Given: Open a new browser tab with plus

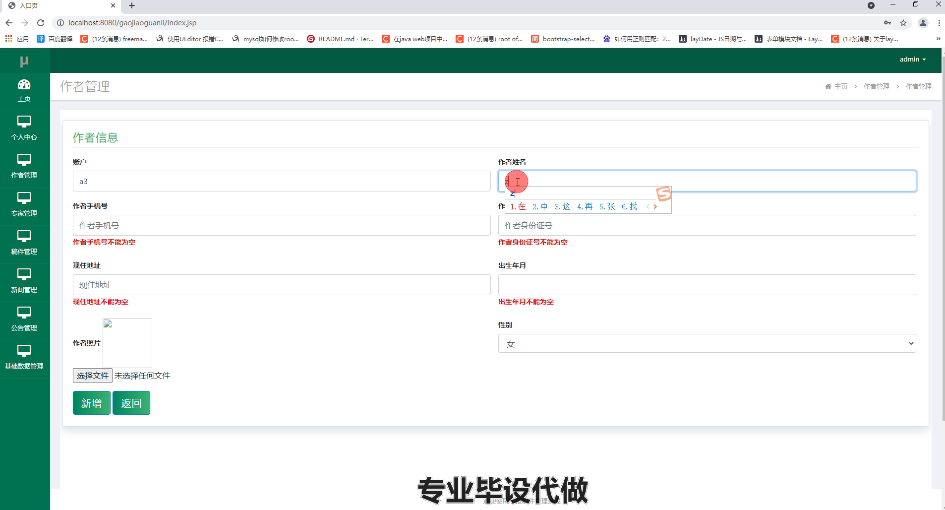Looking at the screenshot, I should coord(132,5).
